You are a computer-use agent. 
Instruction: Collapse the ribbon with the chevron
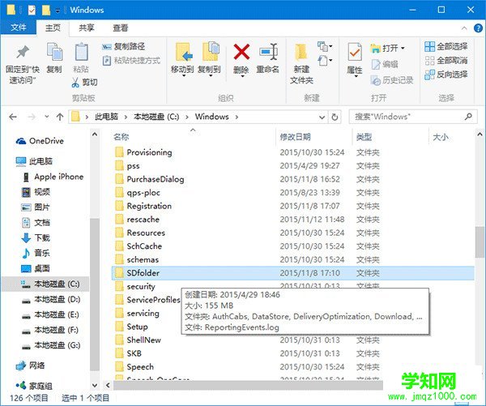(464, 28)
